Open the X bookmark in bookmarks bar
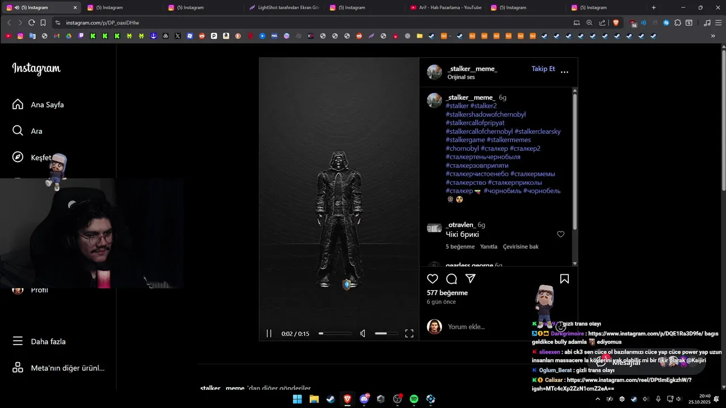This screenshot has height=408, width=726. [178, 36]
